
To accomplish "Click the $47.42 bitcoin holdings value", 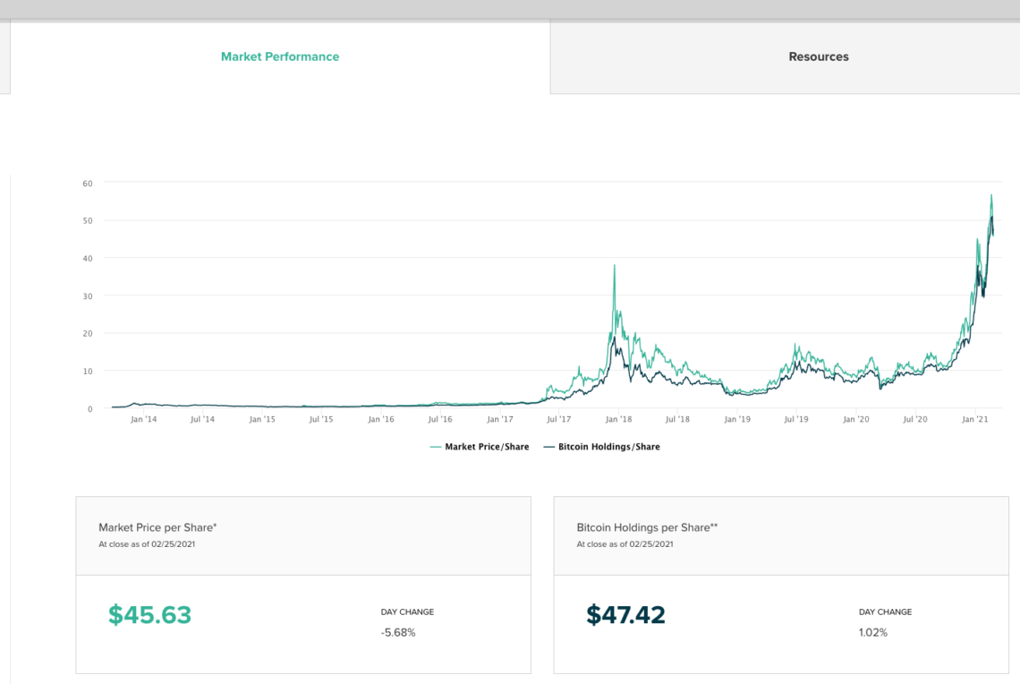I will tap(625, 615).
